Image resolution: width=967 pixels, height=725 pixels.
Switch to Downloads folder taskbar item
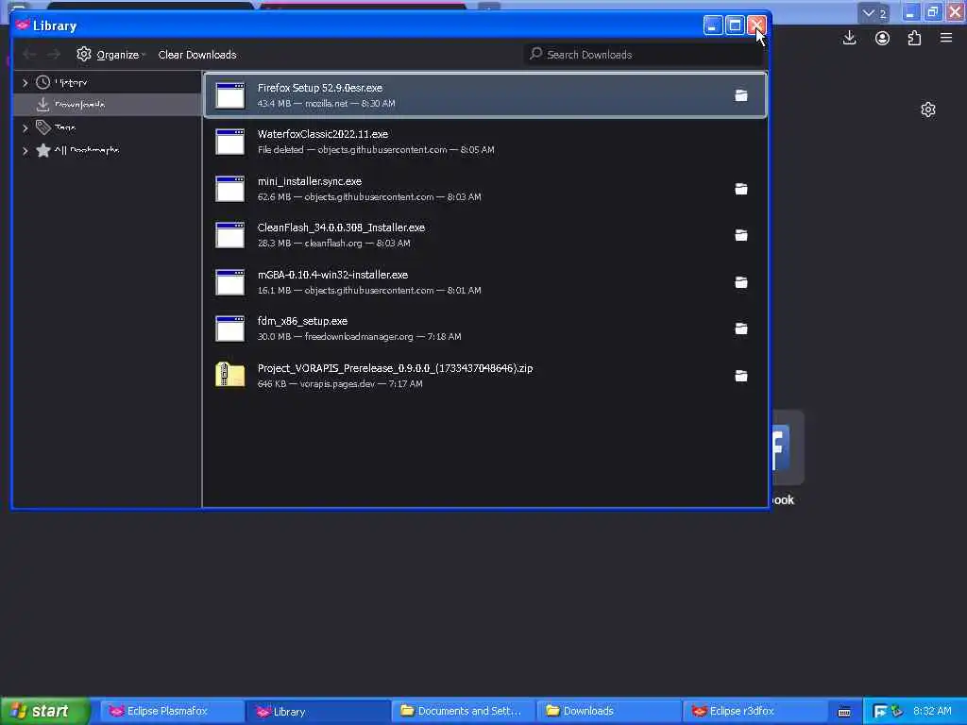point(609,711)
